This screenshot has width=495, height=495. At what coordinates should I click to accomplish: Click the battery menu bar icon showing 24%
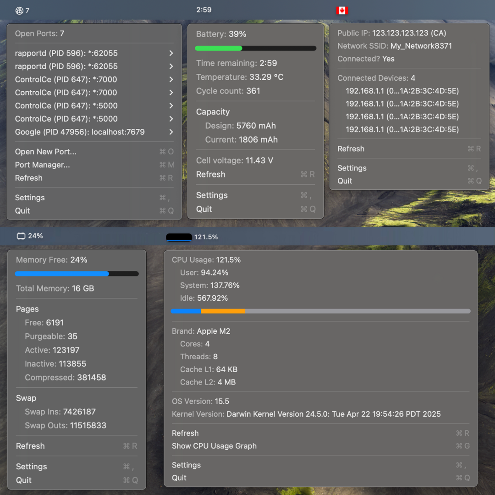click(21, 236)
